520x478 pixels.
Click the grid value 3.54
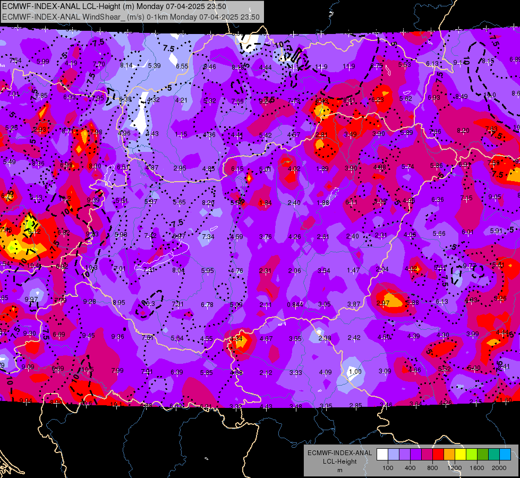pyautogui.click(x=324, y=271)
